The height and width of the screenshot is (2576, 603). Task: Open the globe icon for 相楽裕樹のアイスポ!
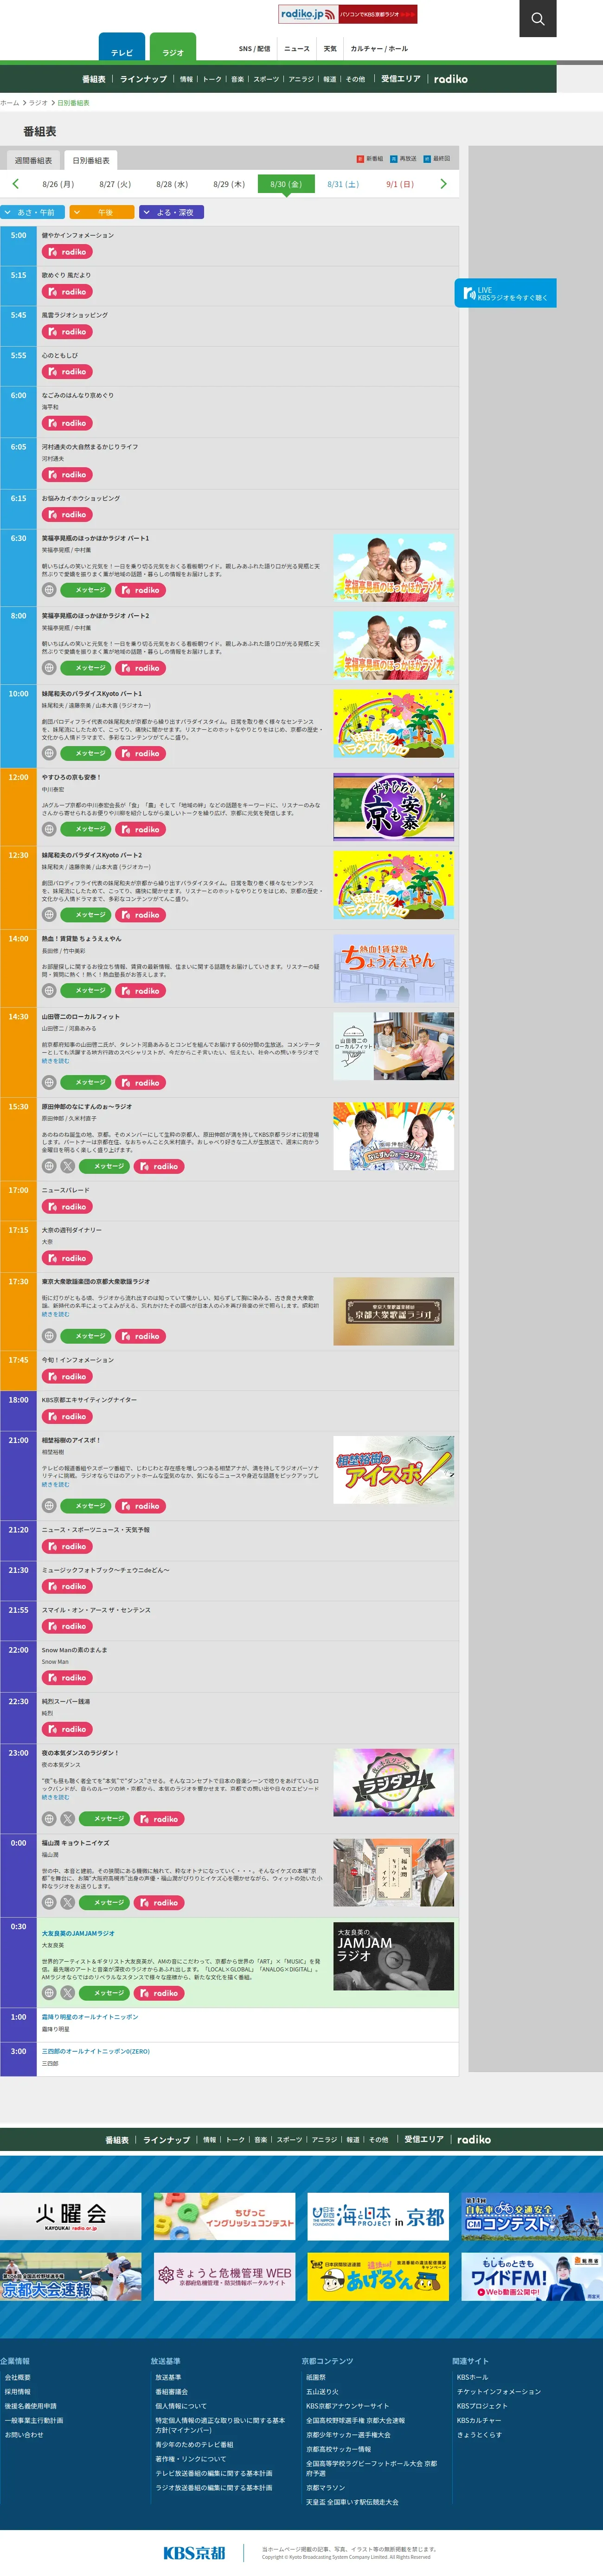click(x=49, y=1506)
